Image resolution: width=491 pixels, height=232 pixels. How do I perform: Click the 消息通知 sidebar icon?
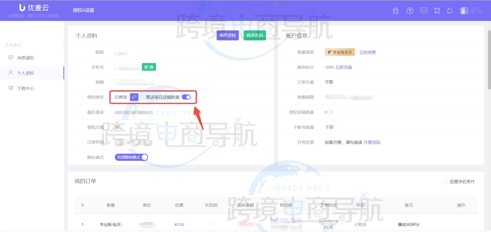tap(11, 57)
